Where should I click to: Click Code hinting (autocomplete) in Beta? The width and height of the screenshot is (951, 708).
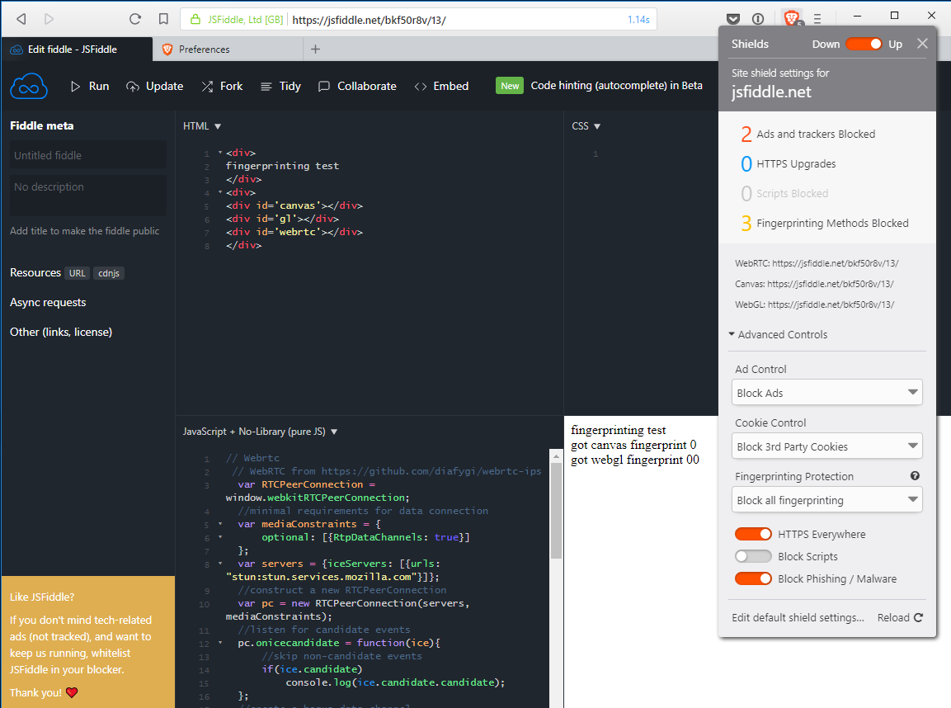tap(616, 86)
